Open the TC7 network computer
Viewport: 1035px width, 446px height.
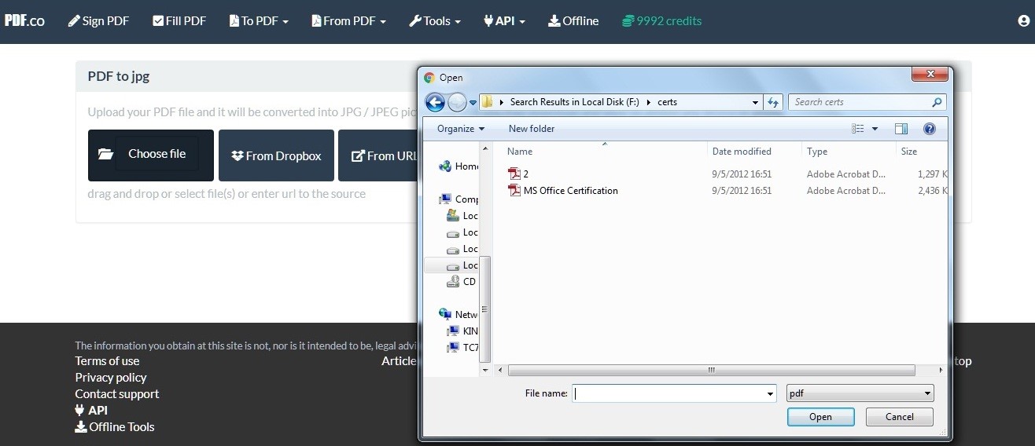(462, 348)
